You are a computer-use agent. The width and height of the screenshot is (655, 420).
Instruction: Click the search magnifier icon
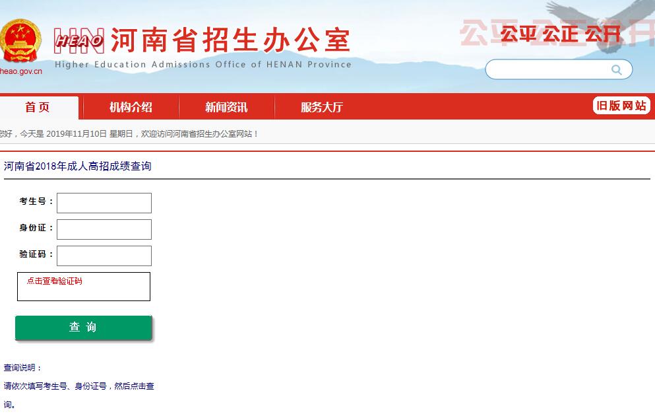616,69
